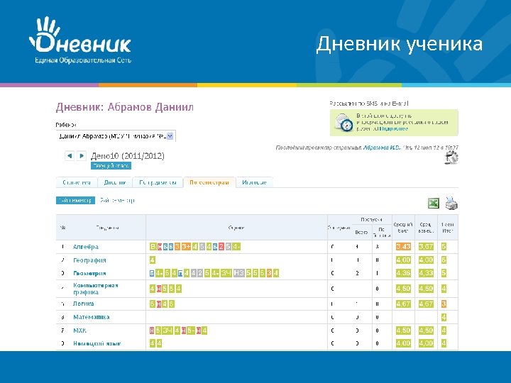Go to previous class with left arrow
The width and height of the screenshot is (511, 383).
[x=70, y=155]
